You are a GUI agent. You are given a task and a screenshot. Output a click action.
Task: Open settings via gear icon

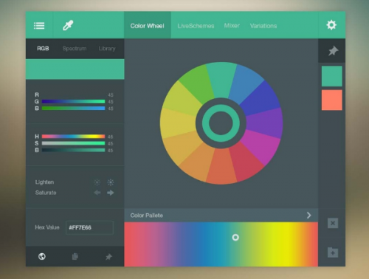pos(331,25)
